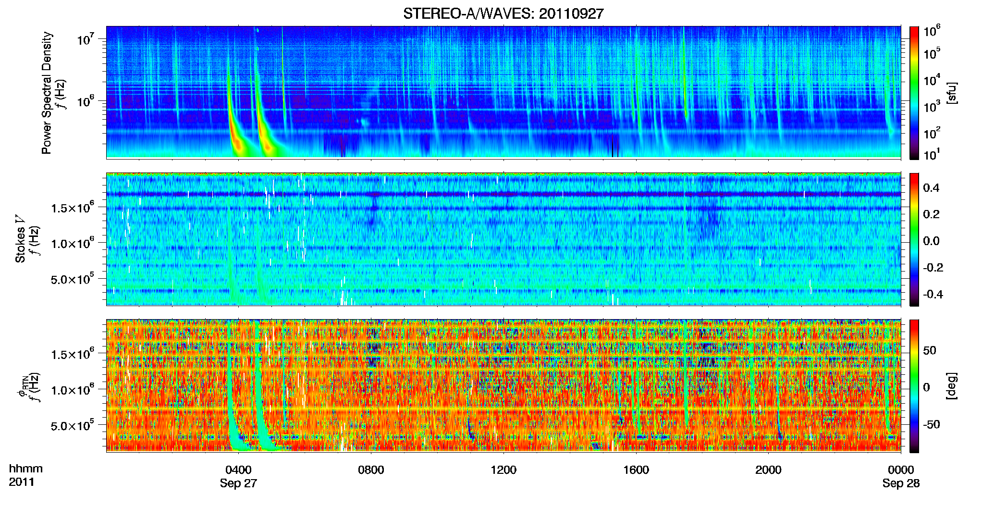Click the 0 tick on degree colorbar
1007x519 pixels.
point(927,387)
